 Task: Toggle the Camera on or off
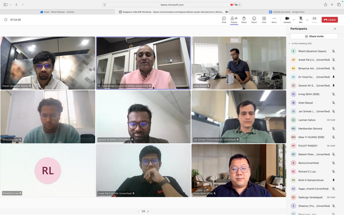pyautogui.click(x=287, y=19)
